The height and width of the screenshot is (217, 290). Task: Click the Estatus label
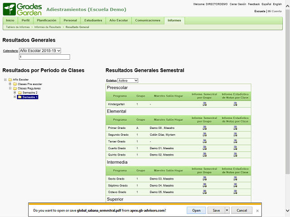coord(111,80)
